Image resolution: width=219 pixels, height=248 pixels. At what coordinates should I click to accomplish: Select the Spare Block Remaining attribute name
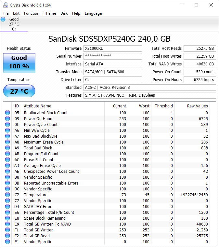click(45, 218)
